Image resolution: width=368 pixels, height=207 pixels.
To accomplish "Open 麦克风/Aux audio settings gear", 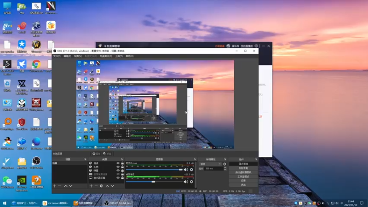I will [x=191, y=169].
